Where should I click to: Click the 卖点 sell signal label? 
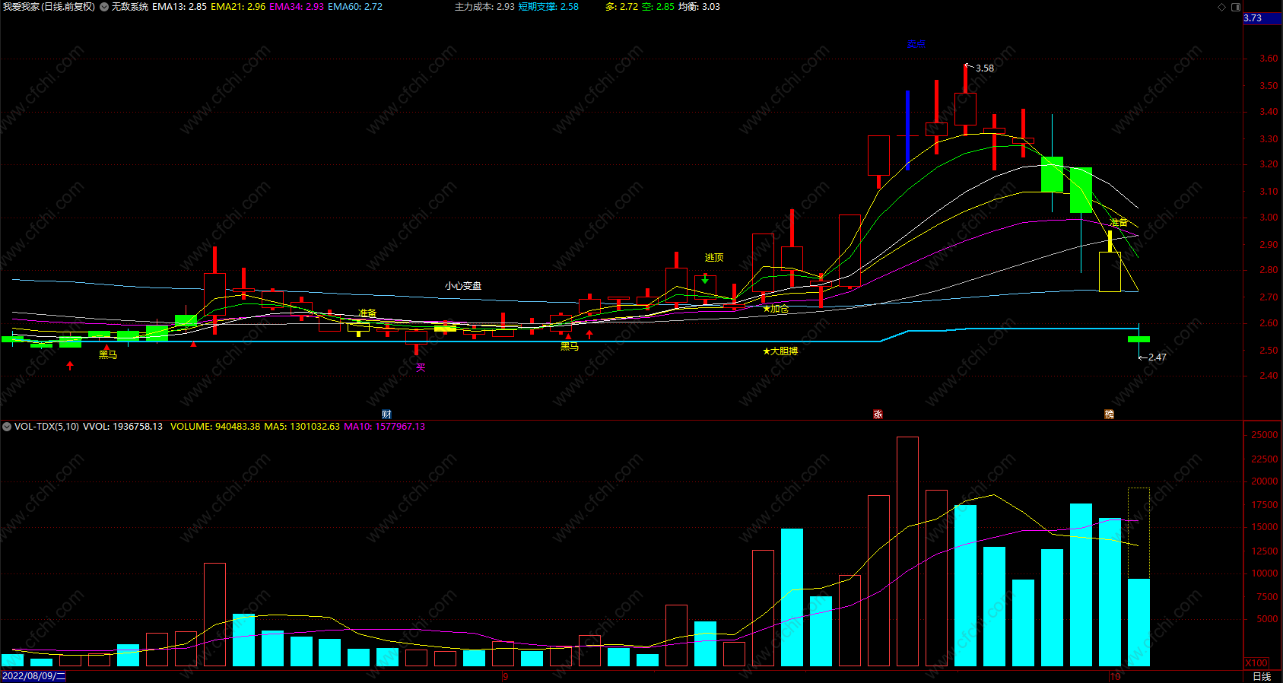pos(916,44)
